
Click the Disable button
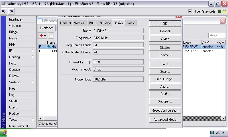pos(165,48)
